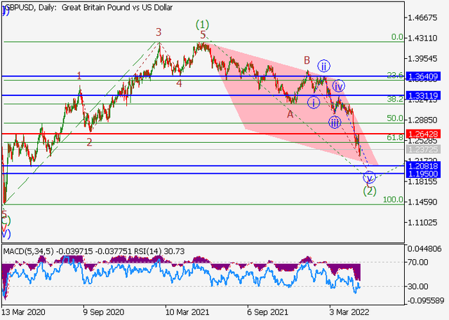Select the 1.43110 price axis label
Screen dimensions: 449x320
click(x=422, y=38)
